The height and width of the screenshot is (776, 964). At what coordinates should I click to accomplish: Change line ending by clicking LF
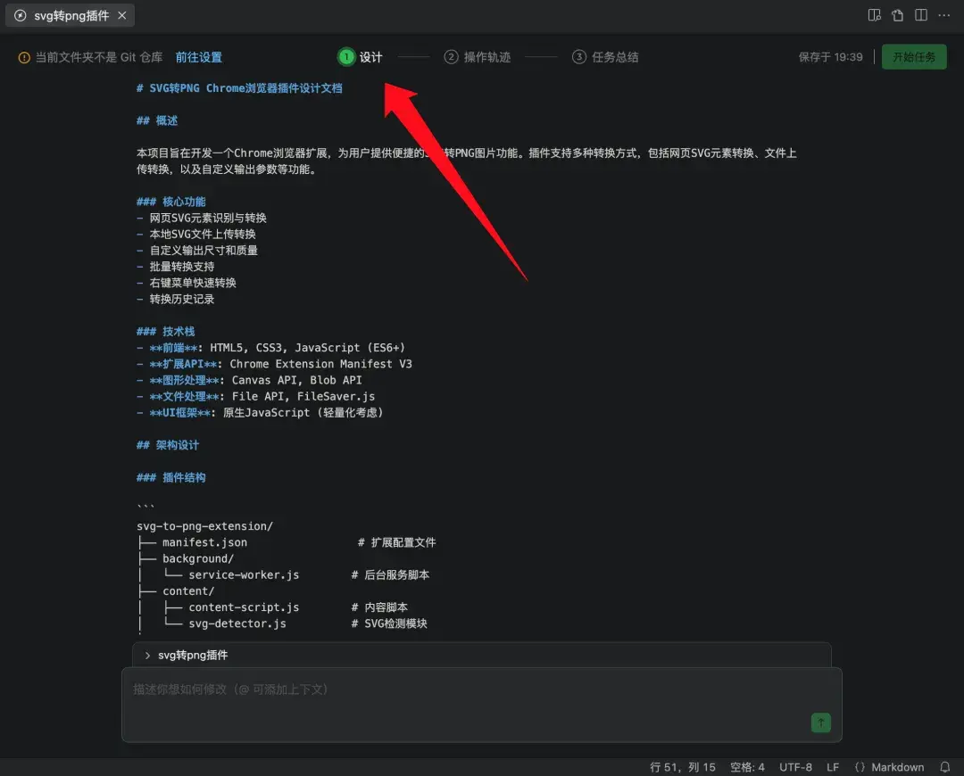click(x=833, y=766)
